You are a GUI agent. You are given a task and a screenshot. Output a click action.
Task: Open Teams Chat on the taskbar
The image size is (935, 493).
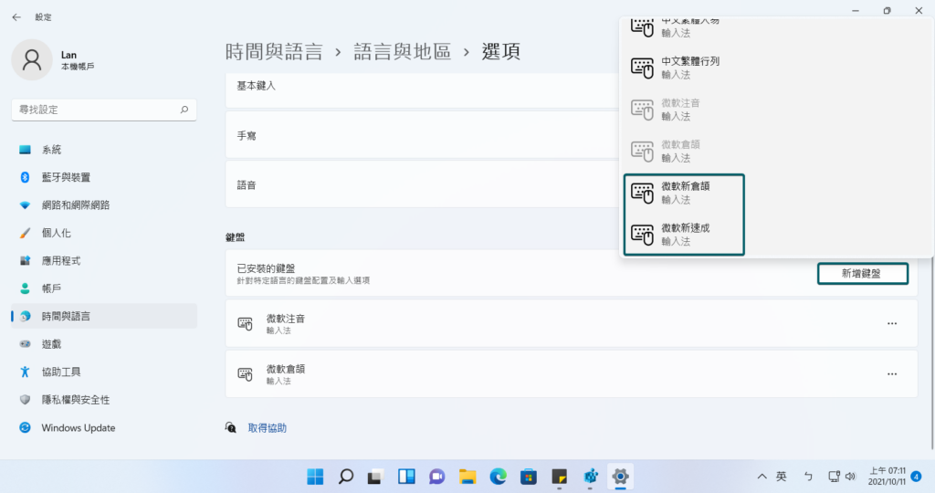coord(437,477)
